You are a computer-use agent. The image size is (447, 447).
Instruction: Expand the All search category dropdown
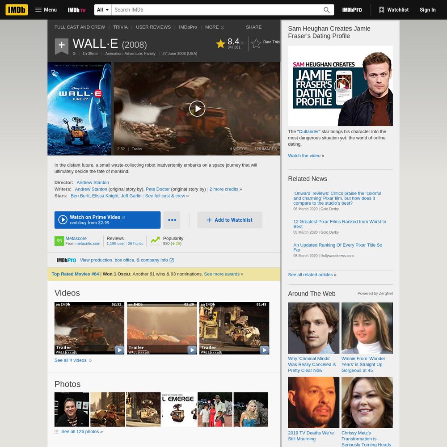coord(103,10)
